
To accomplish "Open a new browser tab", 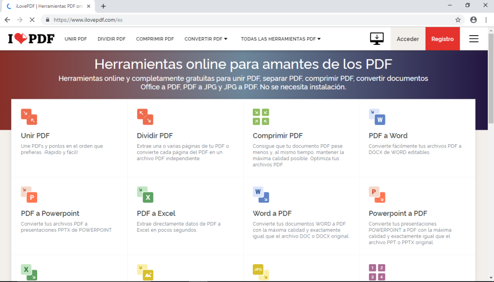I will click(x=103, y=6).
